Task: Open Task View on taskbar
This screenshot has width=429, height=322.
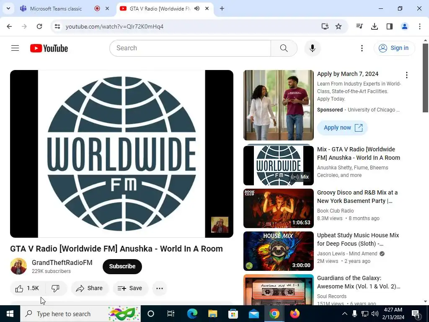Action: [x=171, y=314]
